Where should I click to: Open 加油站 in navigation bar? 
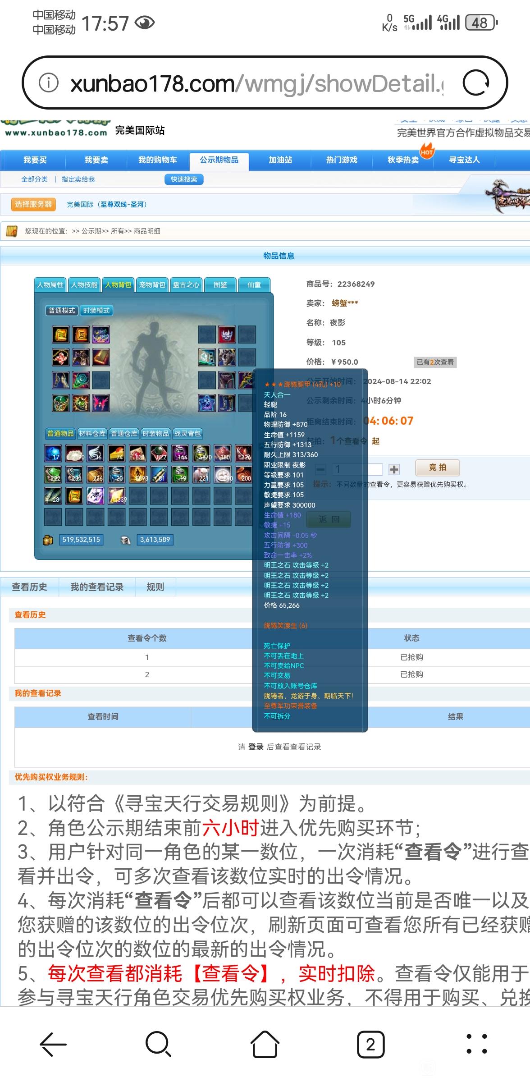(280, 160)
